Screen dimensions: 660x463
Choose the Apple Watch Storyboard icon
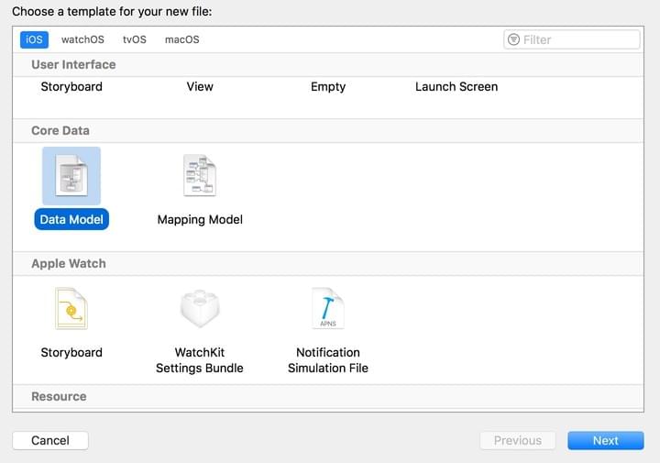point(71,309)
